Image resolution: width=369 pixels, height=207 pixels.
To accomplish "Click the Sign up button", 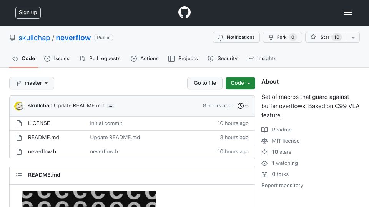I will (x=28, y=13).
